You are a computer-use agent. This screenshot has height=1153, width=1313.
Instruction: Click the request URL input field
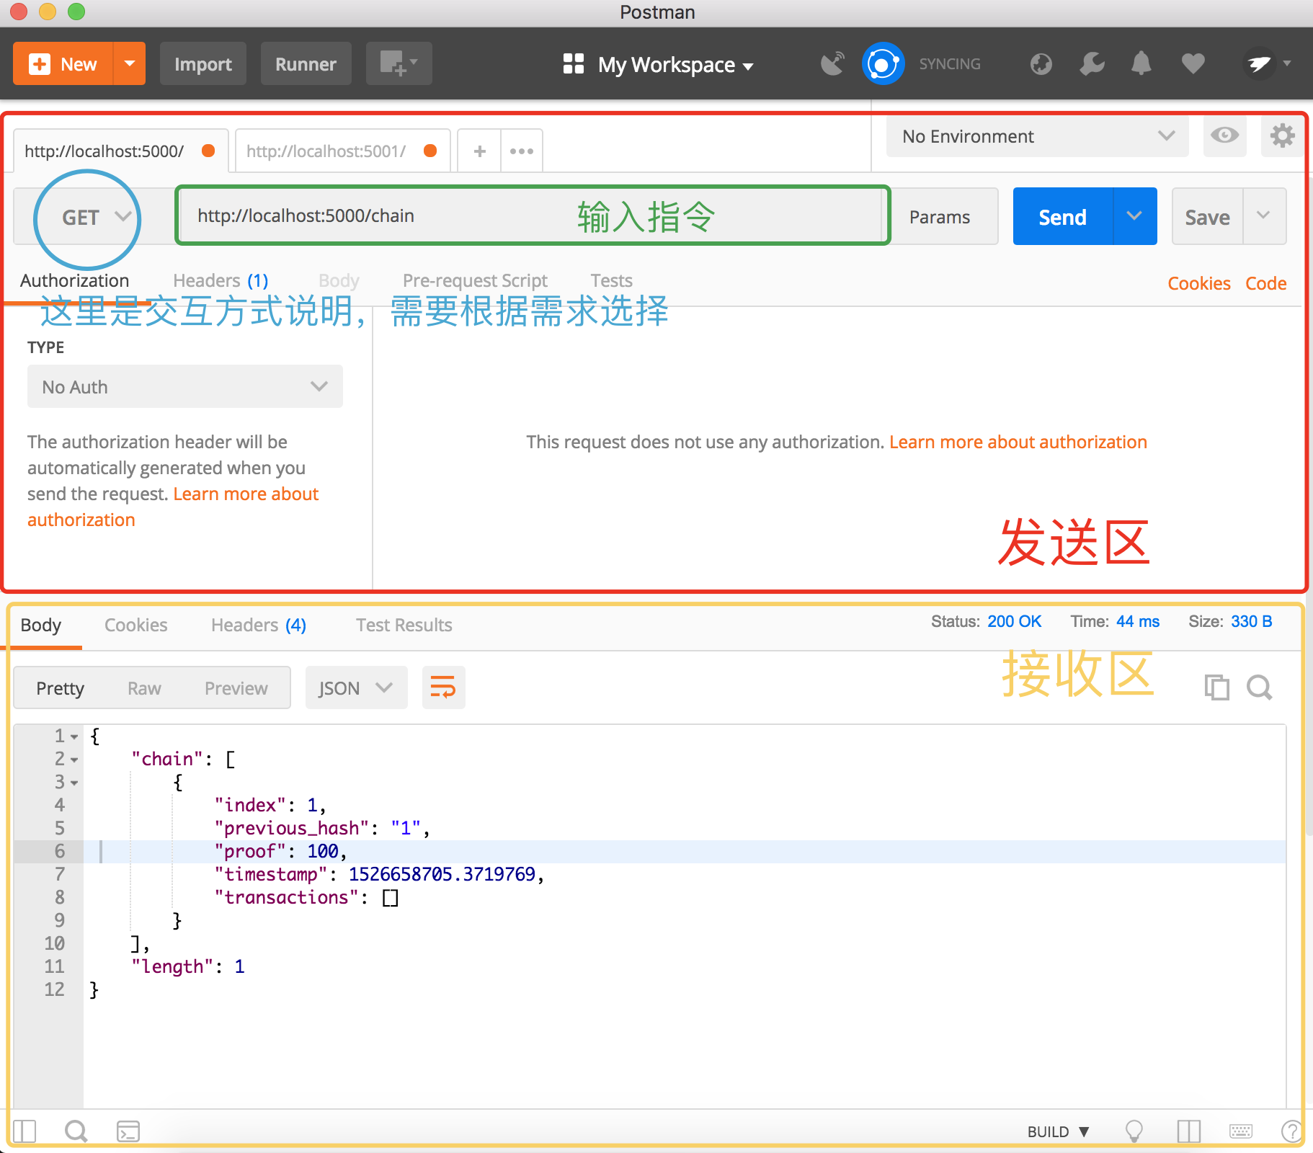533,215
